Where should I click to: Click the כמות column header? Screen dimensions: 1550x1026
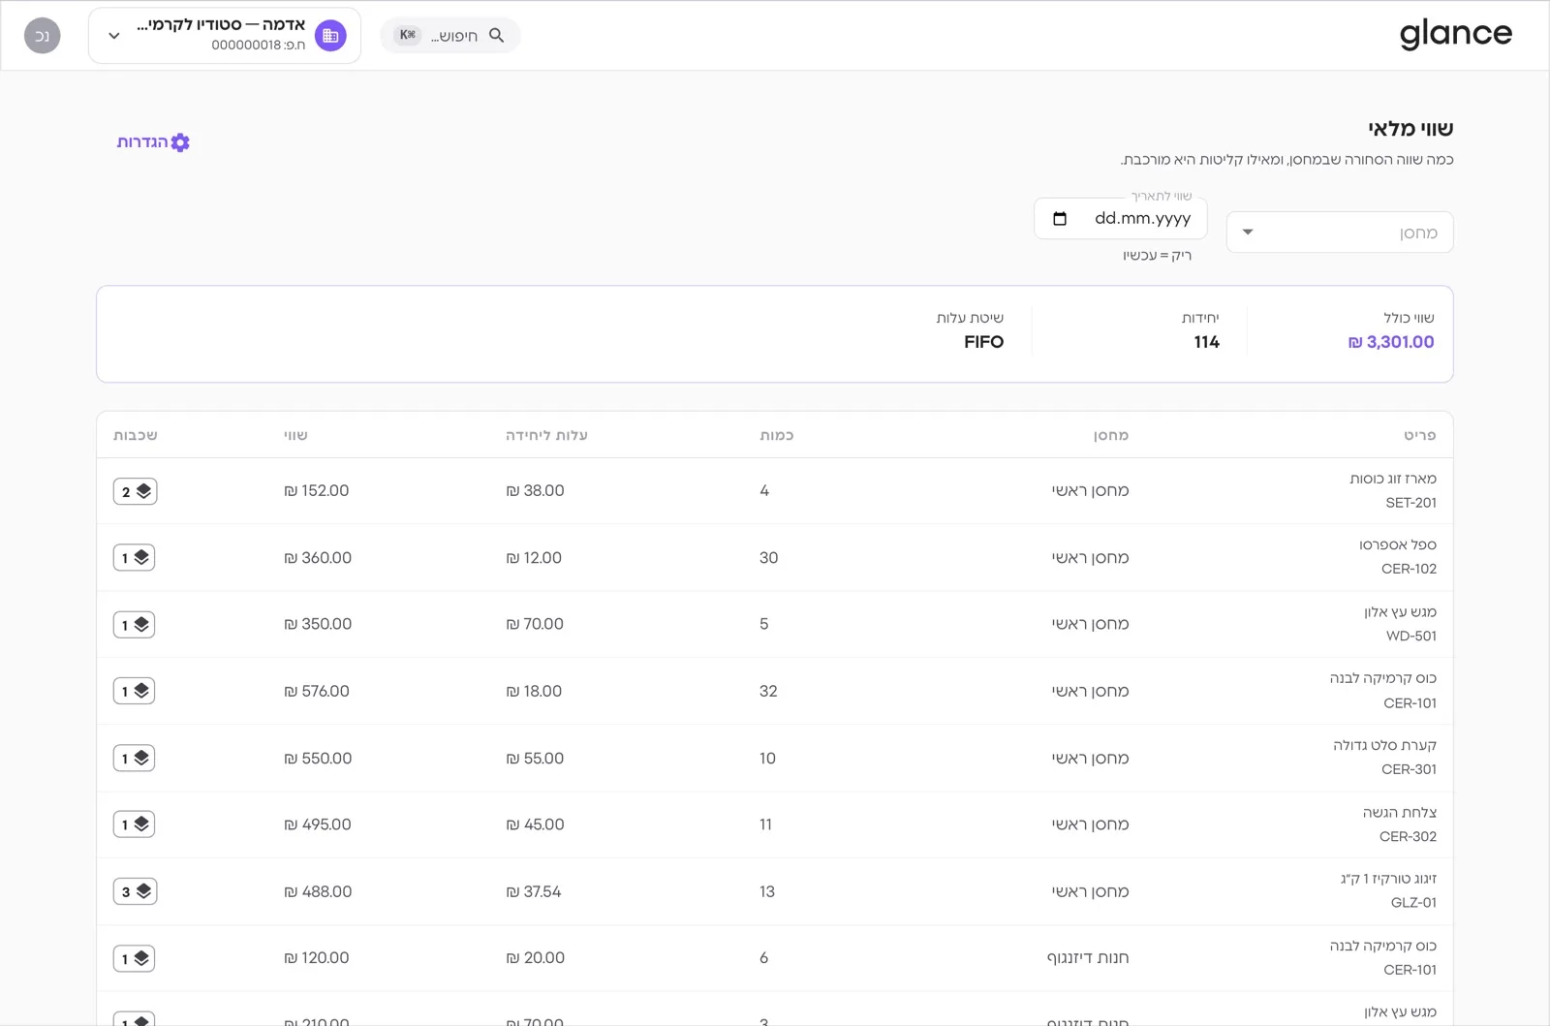click(777, 435)
